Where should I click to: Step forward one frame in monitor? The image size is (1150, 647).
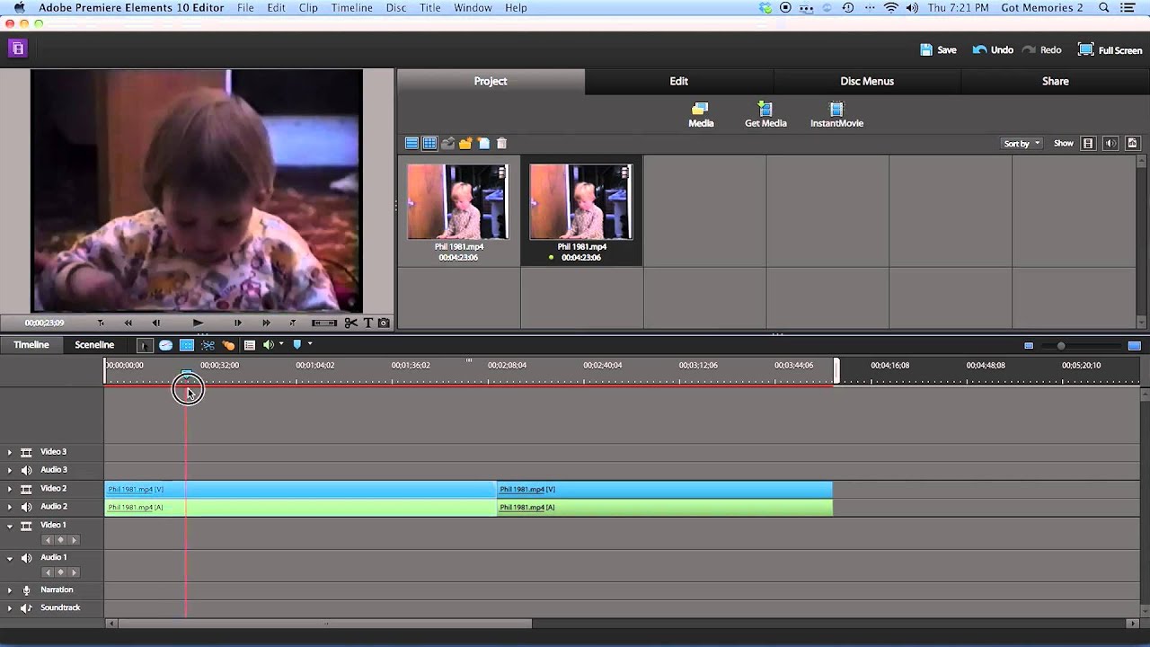(237, 323)
